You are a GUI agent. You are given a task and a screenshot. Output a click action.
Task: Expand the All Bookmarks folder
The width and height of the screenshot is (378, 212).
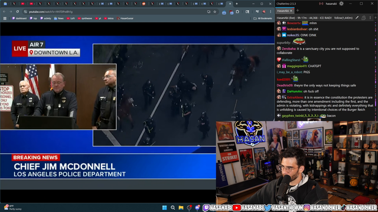(x=262, y=18)
